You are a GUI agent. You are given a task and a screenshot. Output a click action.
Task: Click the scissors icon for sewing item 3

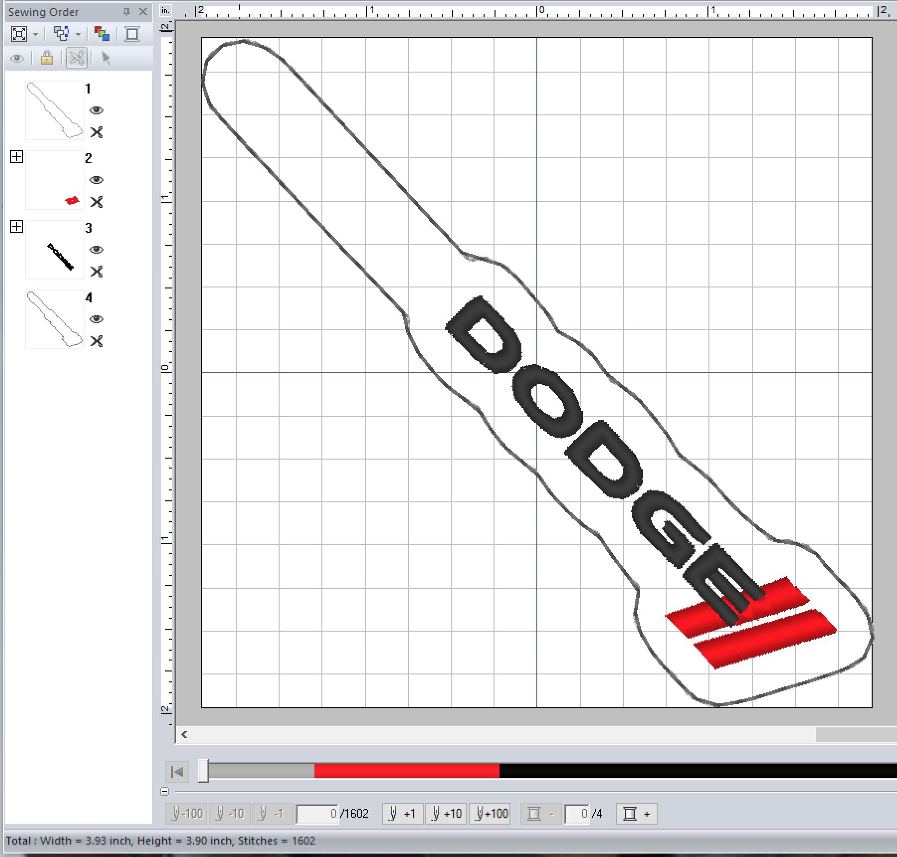pos(97,272)
